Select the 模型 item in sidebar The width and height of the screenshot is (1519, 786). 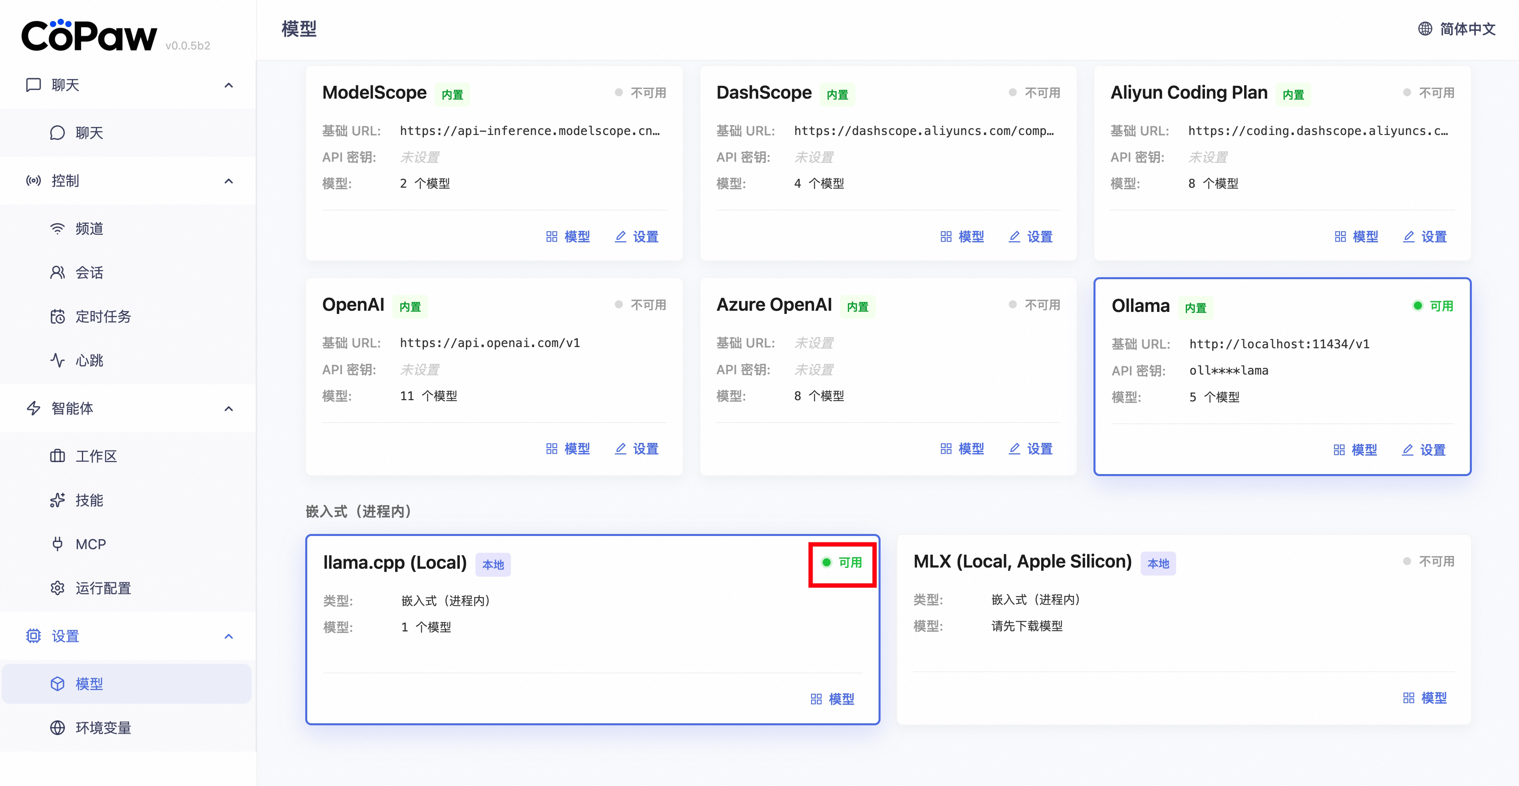(x=88, y=684)
